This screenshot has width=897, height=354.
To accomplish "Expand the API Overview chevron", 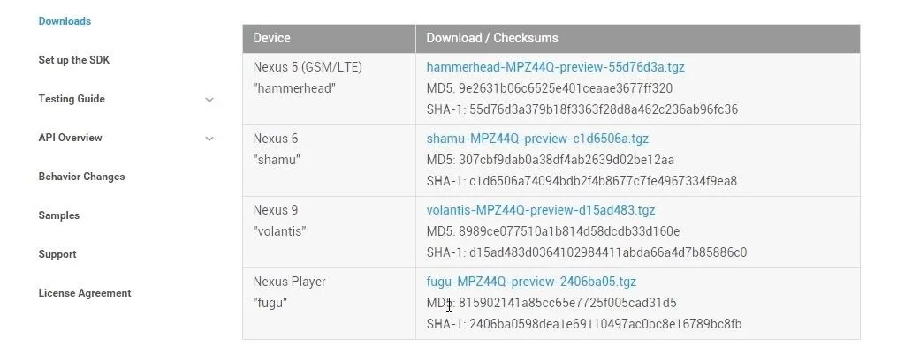I will [x=209, y=139].
